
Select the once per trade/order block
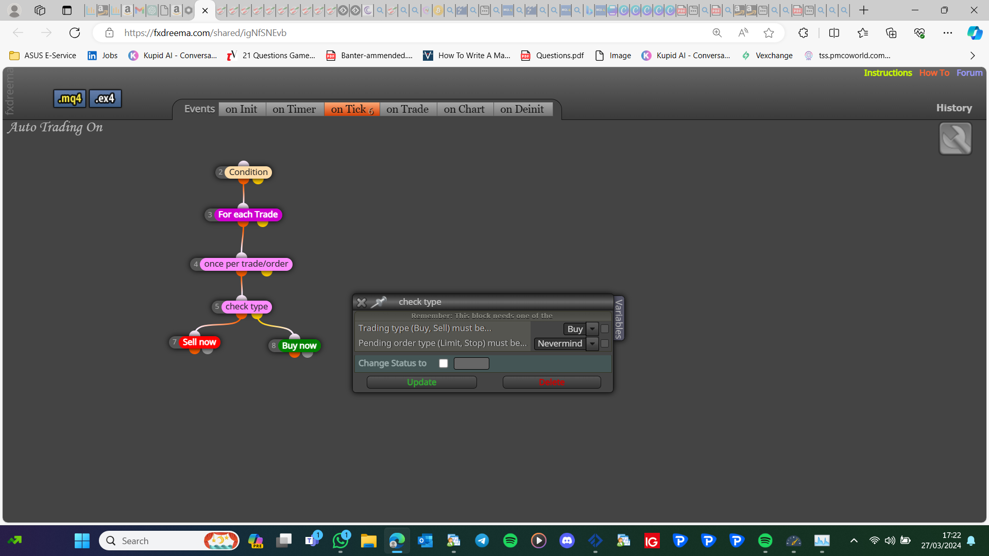click(246, 264)
